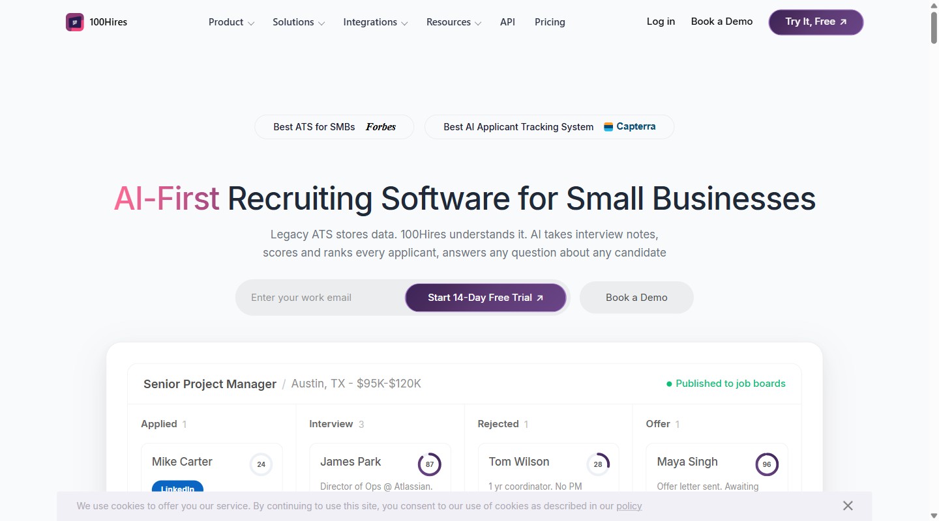939x521 pixels.
Task: Expand the Integrations menu
Action: 376,22
